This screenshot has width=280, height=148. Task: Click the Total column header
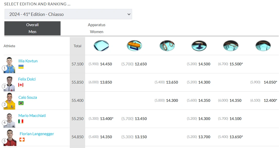77,46
